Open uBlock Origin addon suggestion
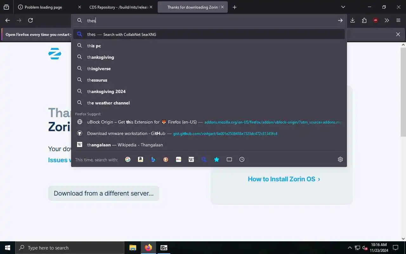Viewport: 406px width, 254px height. (209, 122)
